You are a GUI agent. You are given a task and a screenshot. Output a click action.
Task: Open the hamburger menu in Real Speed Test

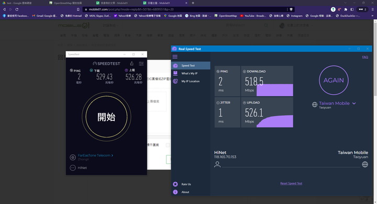175,56
